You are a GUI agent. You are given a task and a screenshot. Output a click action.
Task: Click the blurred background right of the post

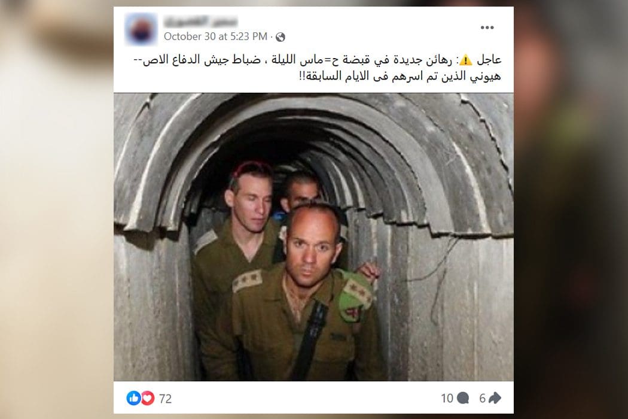[571, 209]
